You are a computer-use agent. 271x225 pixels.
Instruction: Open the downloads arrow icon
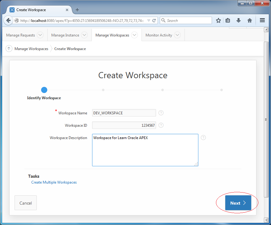[239, 21]
